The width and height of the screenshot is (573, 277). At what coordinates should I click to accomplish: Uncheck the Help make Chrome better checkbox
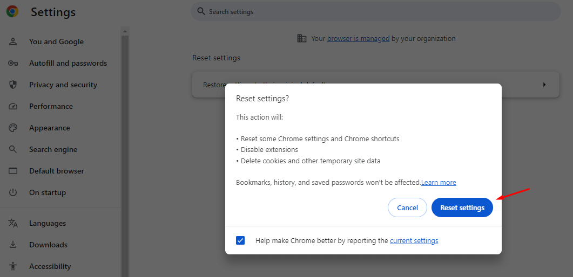[241, 240]
